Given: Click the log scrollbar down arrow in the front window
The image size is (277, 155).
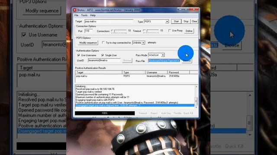Looking at the screenshot, I should [196, 107].
